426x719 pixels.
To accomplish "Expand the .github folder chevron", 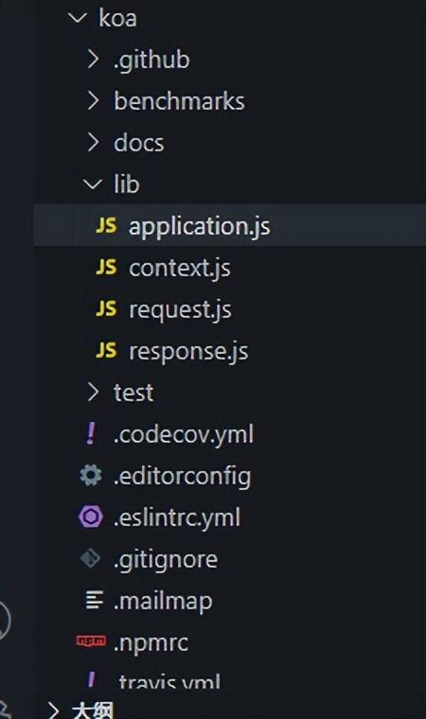I will pyautogui.click(x=92, y=60).
